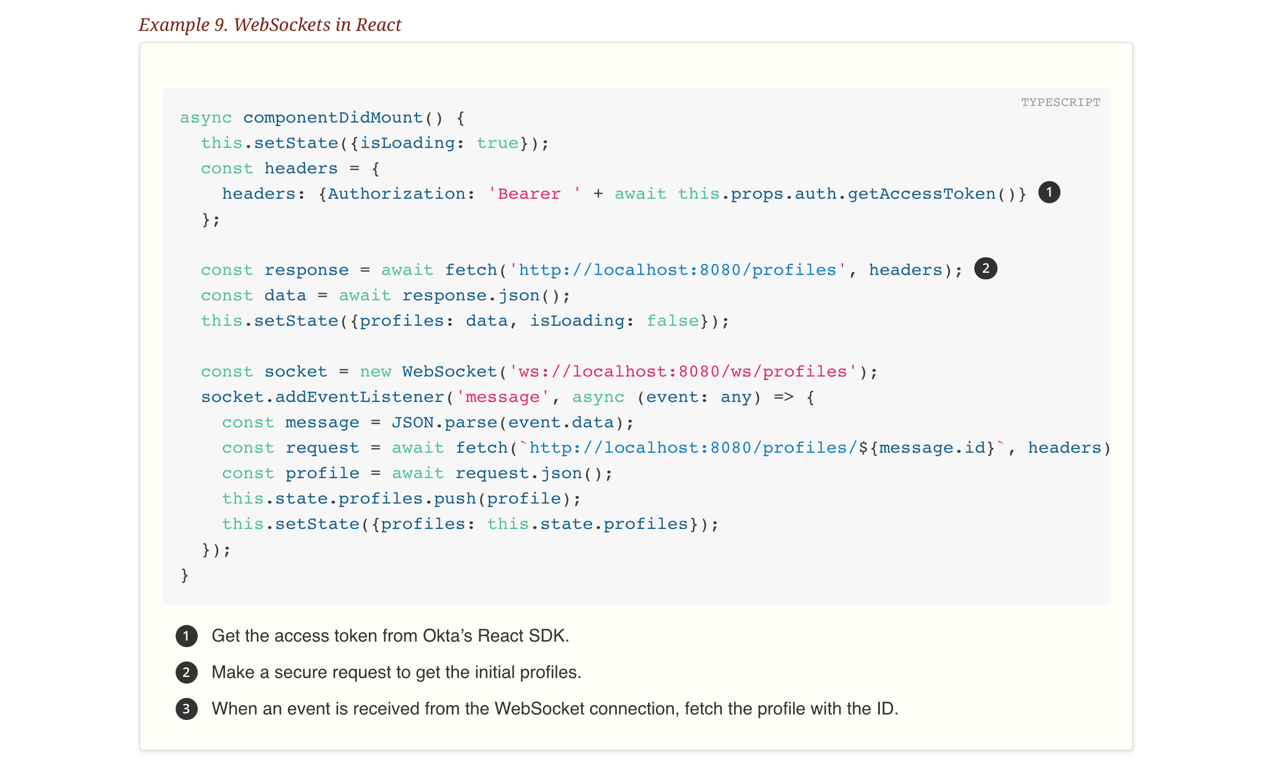Click the componentDidMount function name
Viewport: 1277px width, 773px height.
tap(333, 118)
